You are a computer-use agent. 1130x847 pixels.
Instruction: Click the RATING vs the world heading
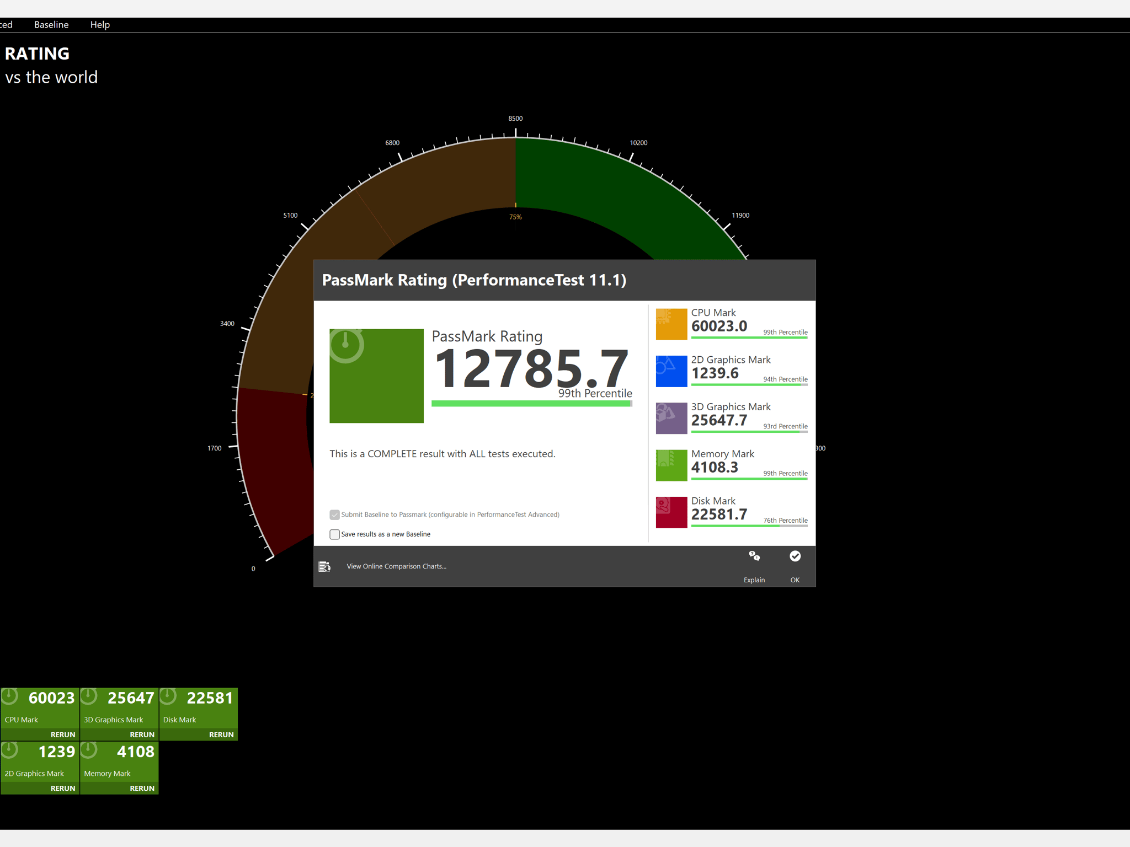51,65
